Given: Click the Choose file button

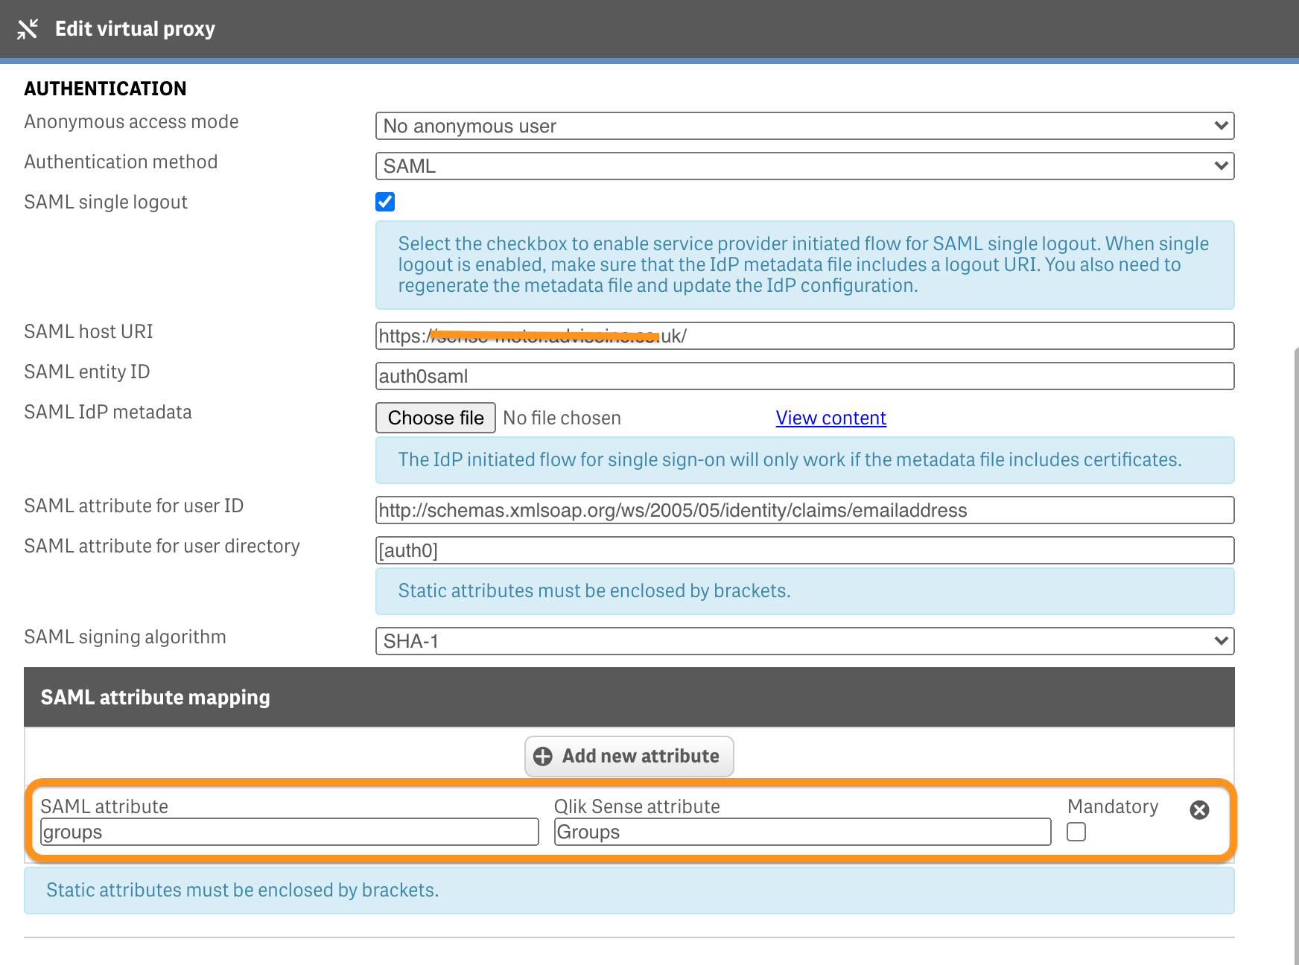Looking at the screenshot, I should (x=436, y=418).
